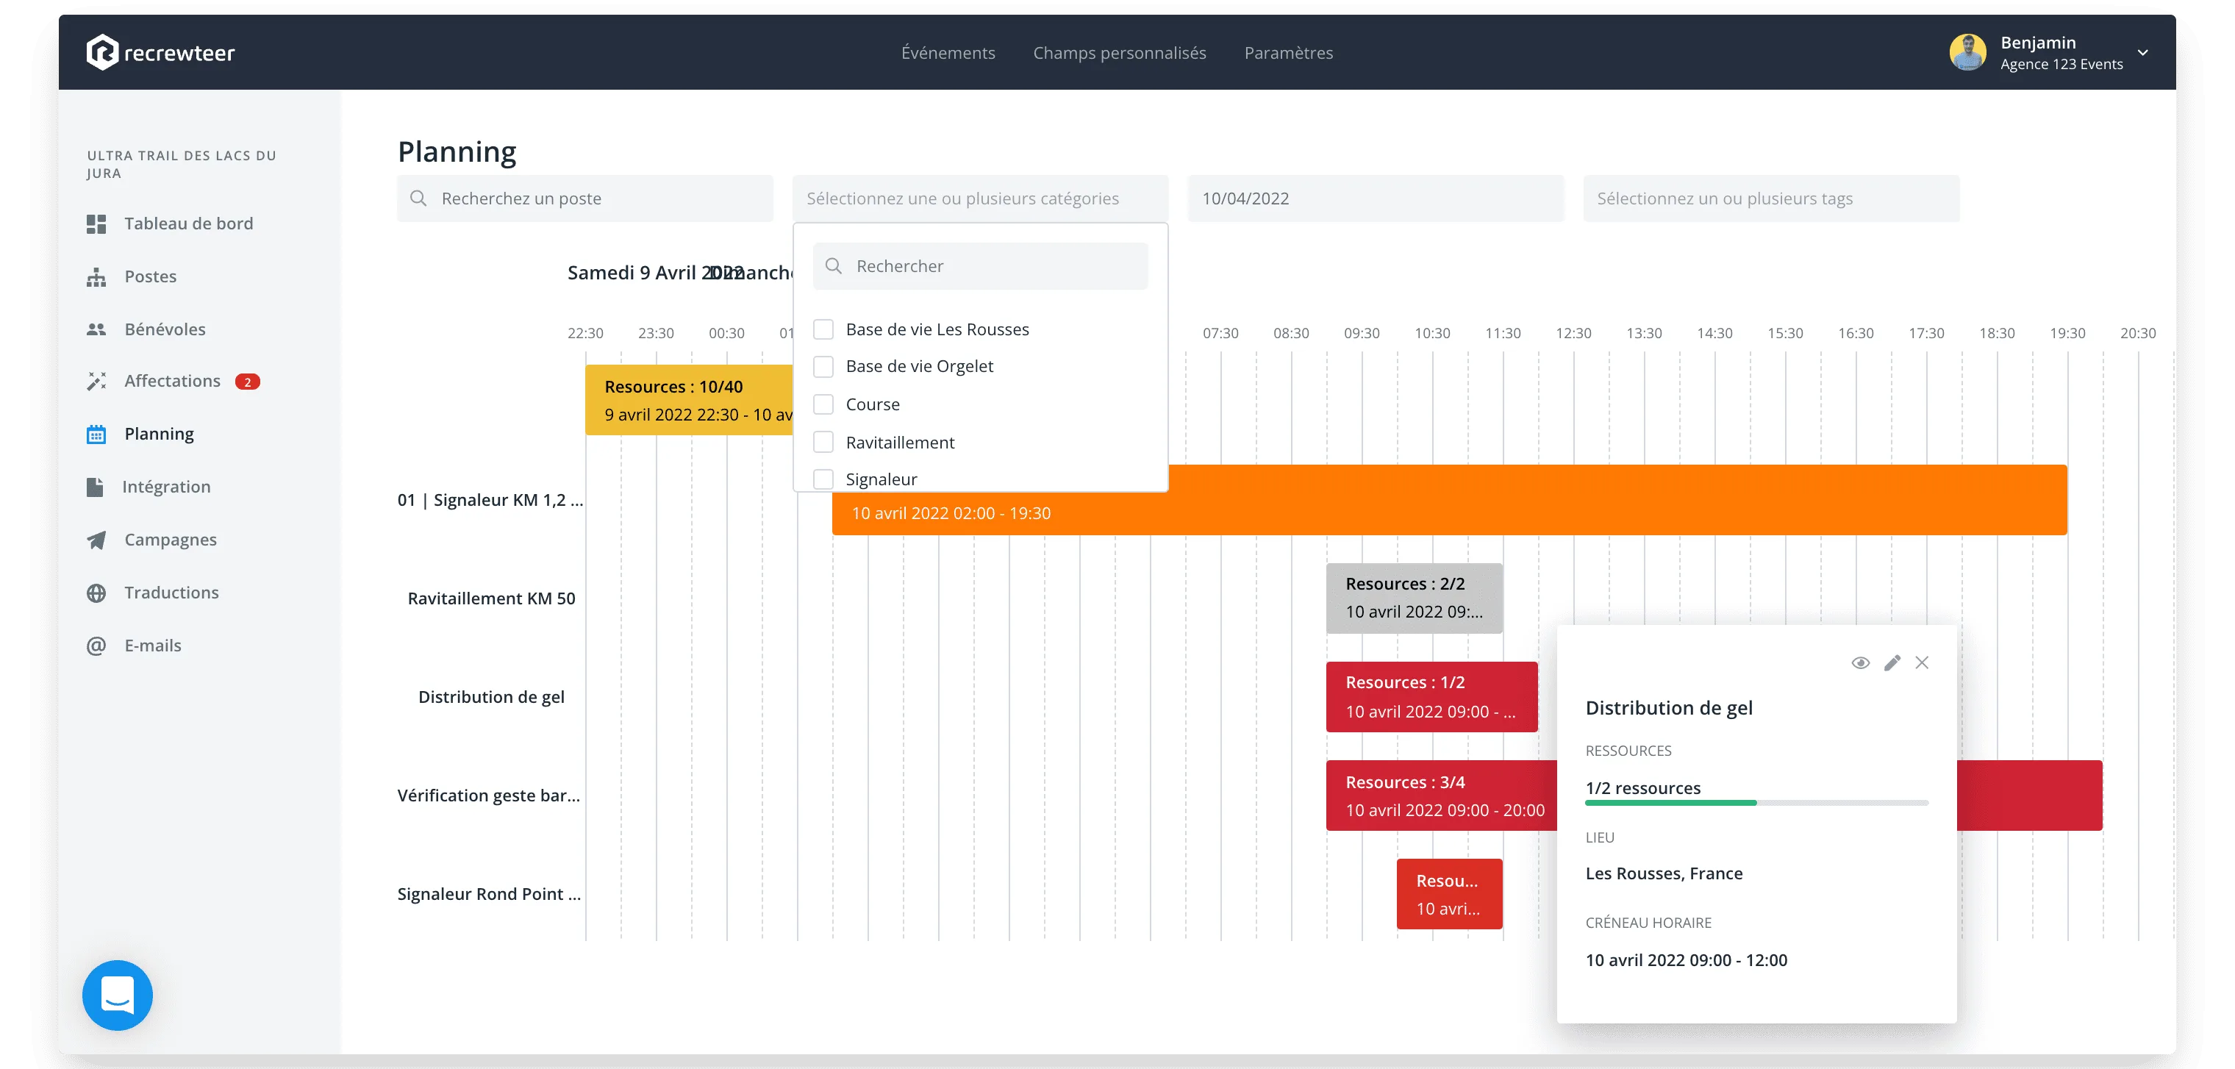
Task: Edit Distribution de gel with pencil icon
Action: (x=1892, y=663)
